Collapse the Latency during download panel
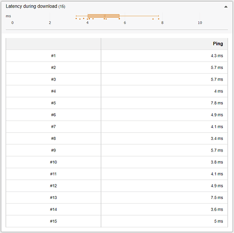This screenshot has width=234, height=233. [226, 7]
